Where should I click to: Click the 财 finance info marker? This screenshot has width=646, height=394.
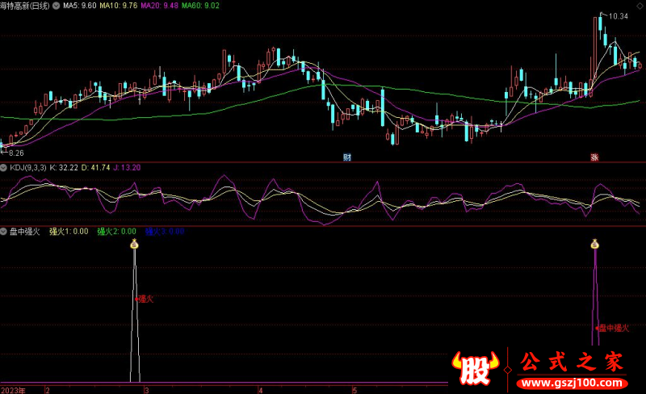(x=347, y=157)
